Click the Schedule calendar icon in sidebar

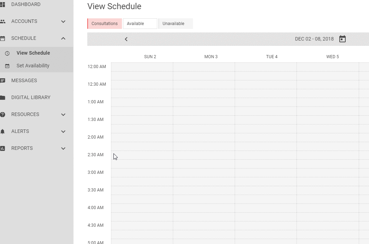[3, 38]
